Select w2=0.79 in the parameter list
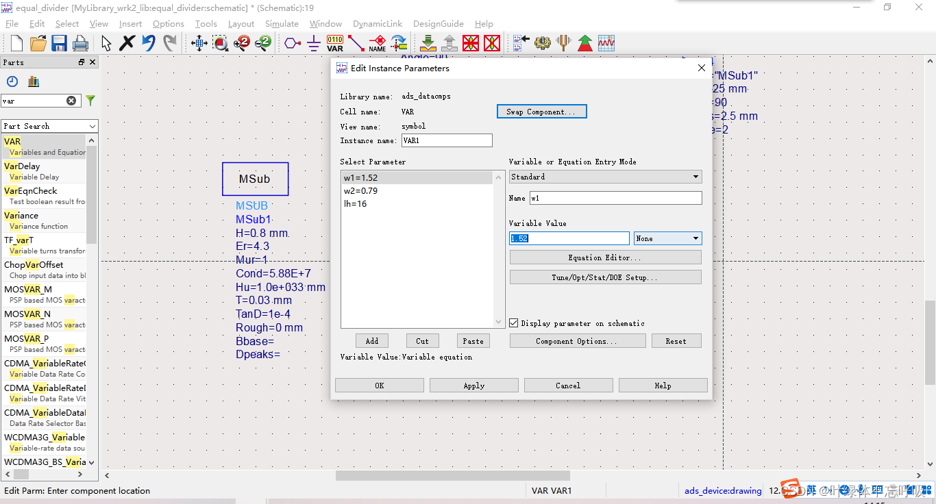This screenshot has height=504, width=936. (360, 191)
